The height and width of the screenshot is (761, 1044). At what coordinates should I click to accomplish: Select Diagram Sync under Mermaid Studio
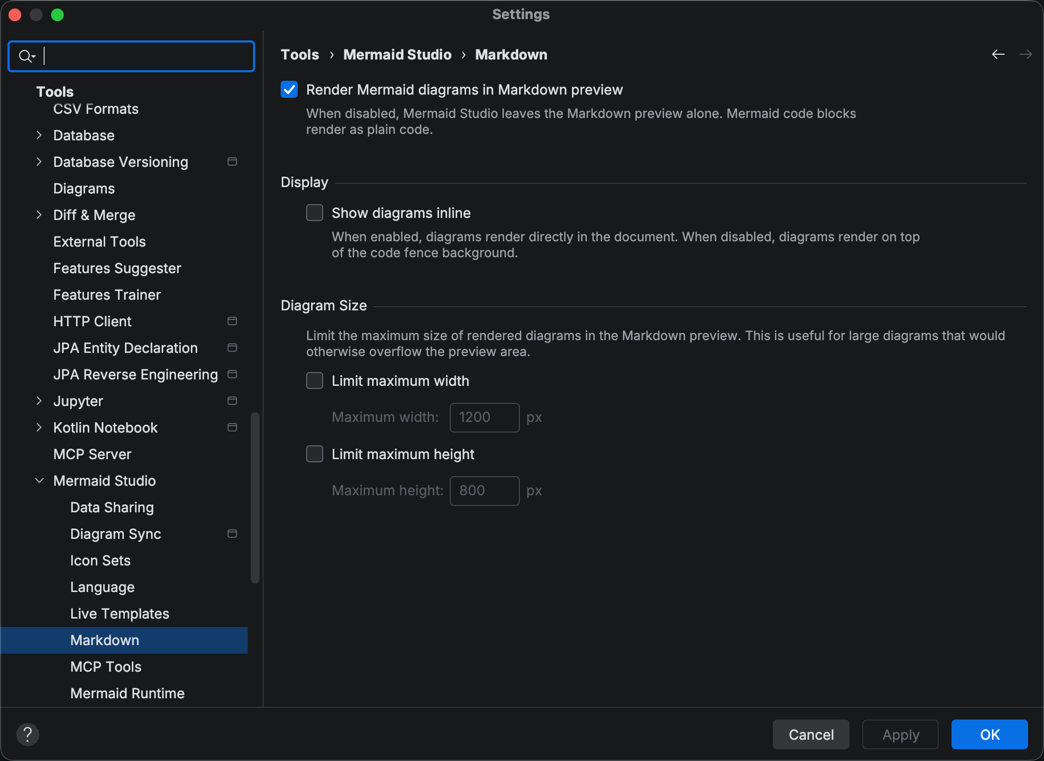point(115,534)
